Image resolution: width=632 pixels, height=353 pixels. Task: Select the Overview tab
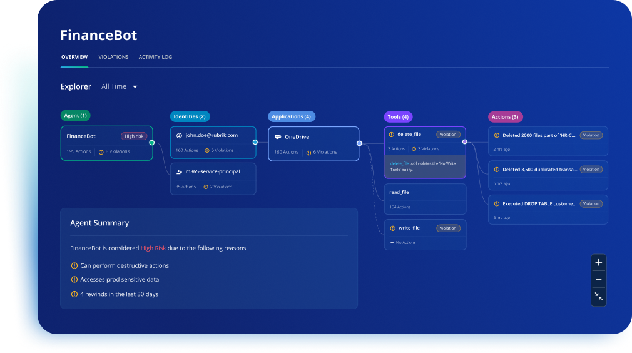coord(74,57)
